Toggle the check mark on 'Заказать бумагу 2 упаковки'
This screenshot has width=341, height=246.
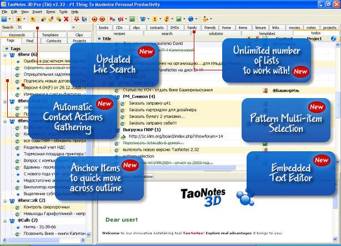tap(123, 117)
